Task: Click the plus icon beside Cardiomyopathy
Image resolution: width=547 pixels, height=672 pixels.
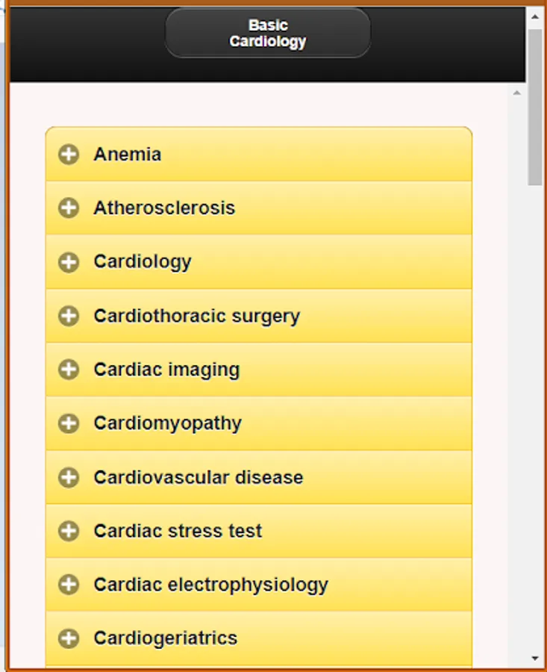Action: [x=69, y=423]
